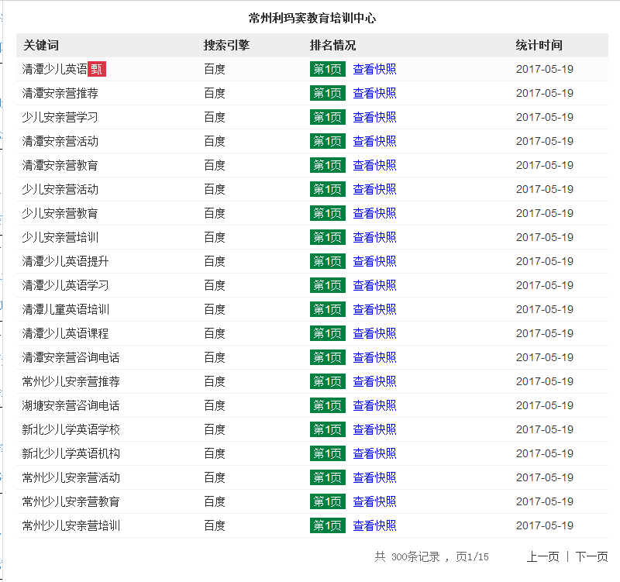
Task: View the snapshot link for 清潭安亲营教育
Action: 374,165
